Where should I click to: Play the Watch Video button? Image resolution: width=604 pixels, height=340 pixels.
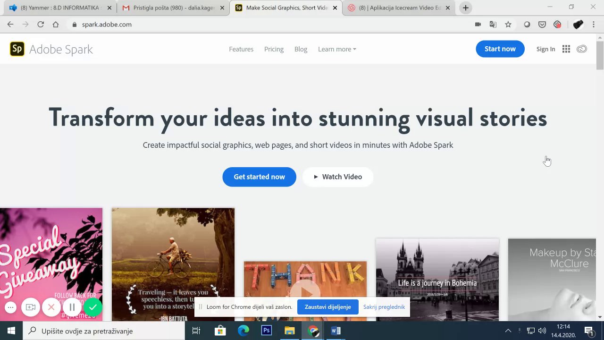(338, 177)
